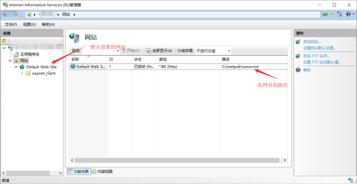Click the 设置 FTP 站点默认值... link
Image resolution: width=357 pixels, height=184 pixels.
[x=322, y=62]
